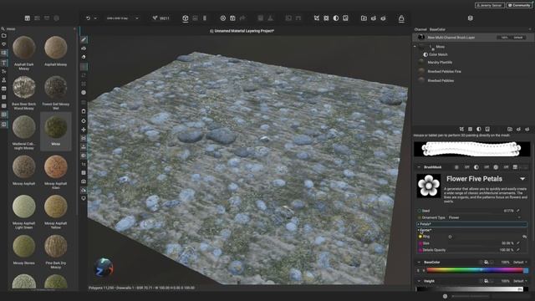Screen dimensions: 535x301
Task: Toggle the Seed circle indicator
Action: (420, 211)
